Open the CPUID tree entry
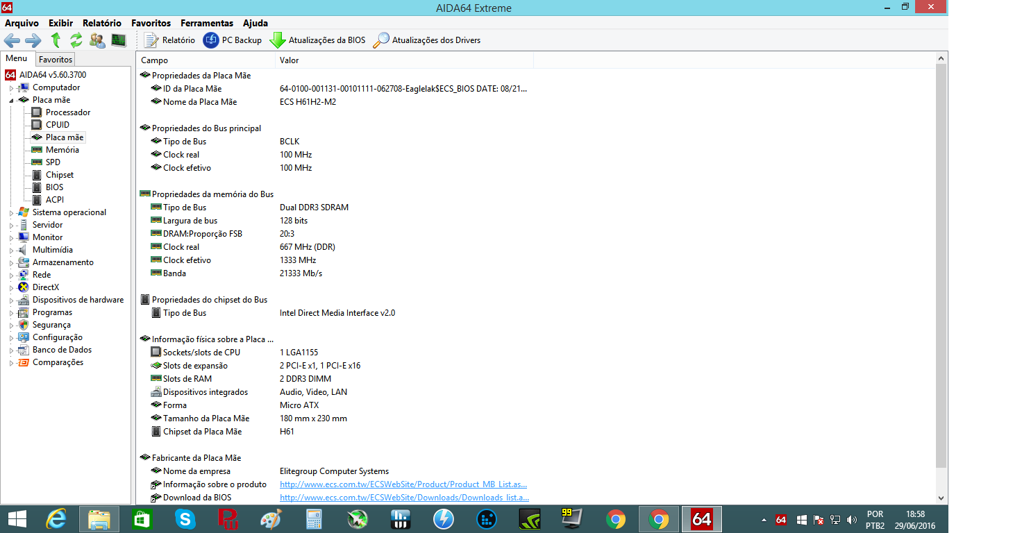Image resolution: width=1022 pixels, height=533 pixels. 58,125
